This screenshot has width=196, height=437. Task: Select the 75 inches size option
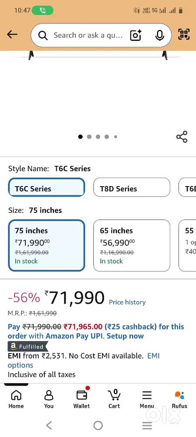pyautogui.click(x=46, y=246)
